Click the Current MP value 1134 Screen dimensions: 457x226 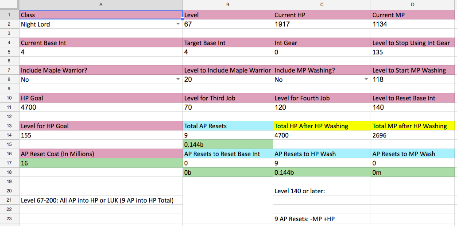(x=413, y=24)
